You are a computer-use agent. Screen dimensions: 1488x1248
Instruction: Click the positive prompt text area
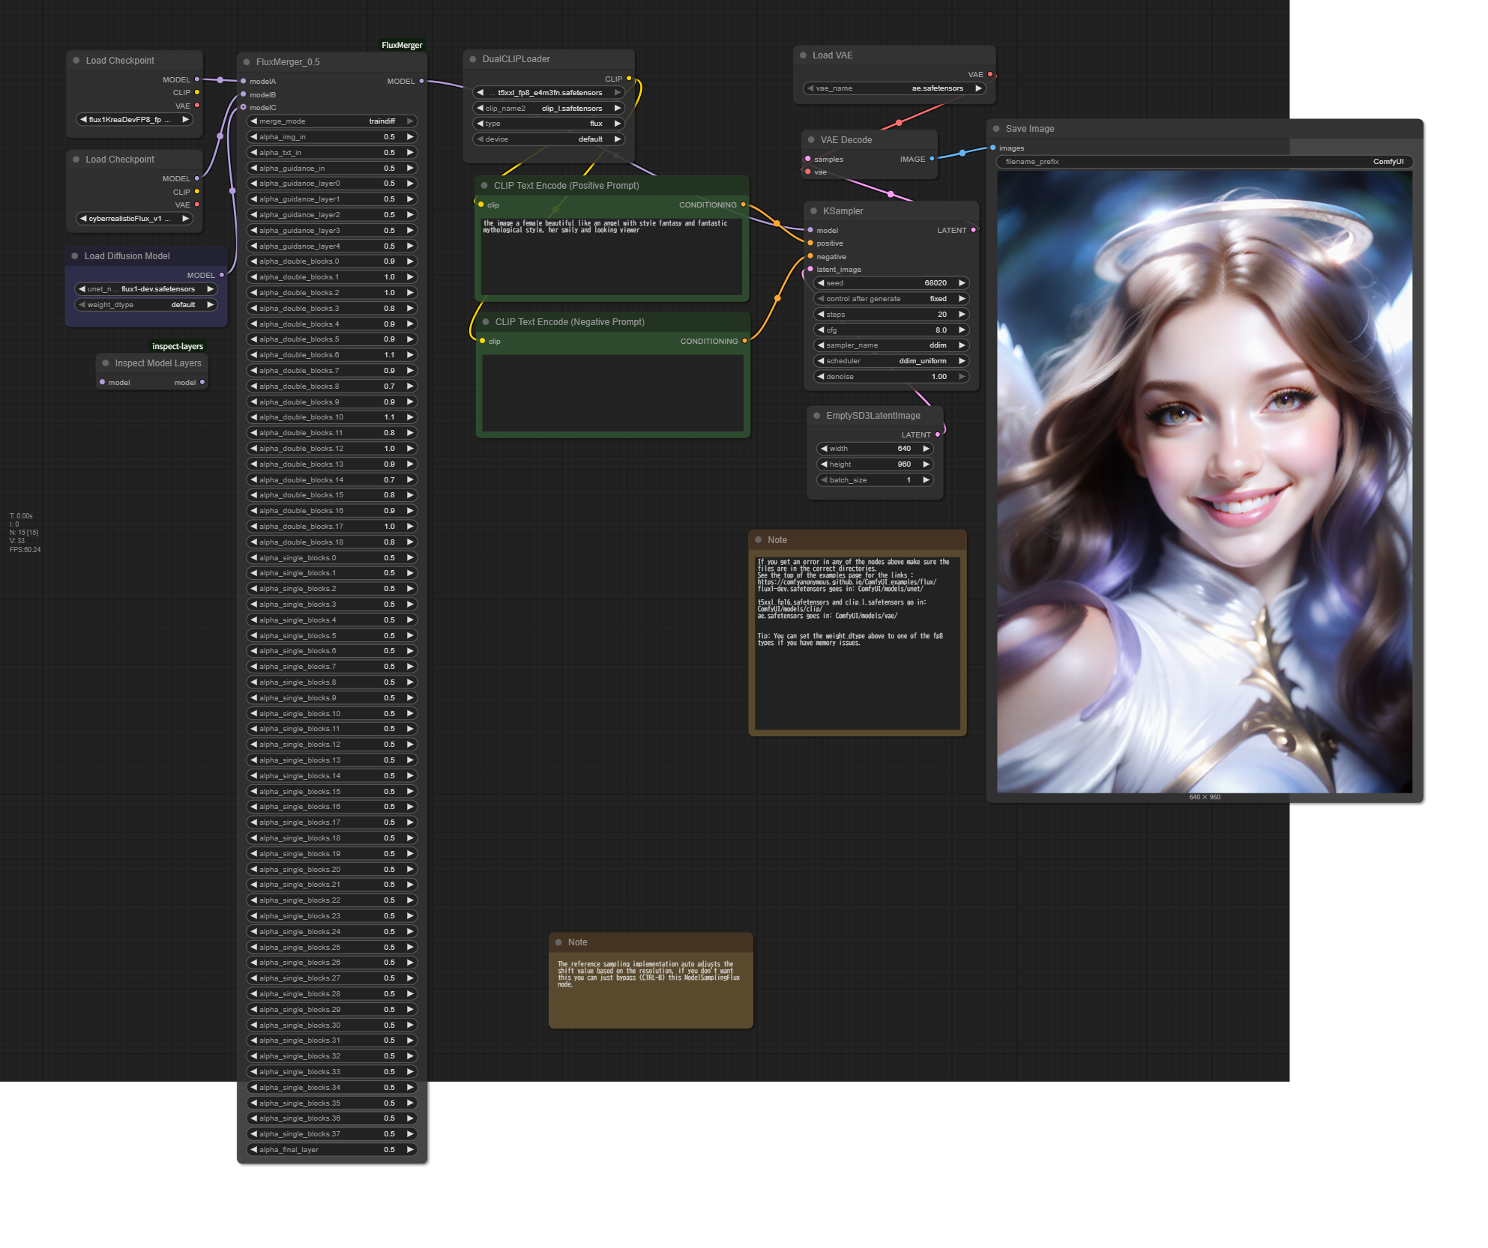(x=611, y=257)
